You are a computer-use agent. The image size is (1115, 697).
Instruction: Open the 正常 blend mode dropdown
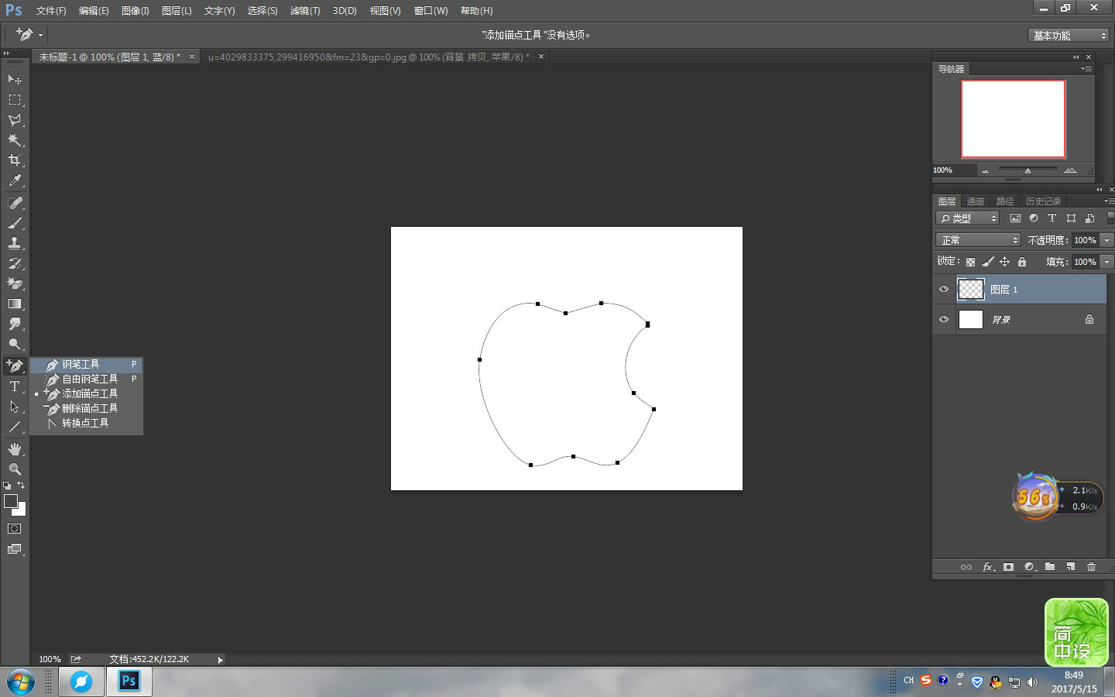979,240
